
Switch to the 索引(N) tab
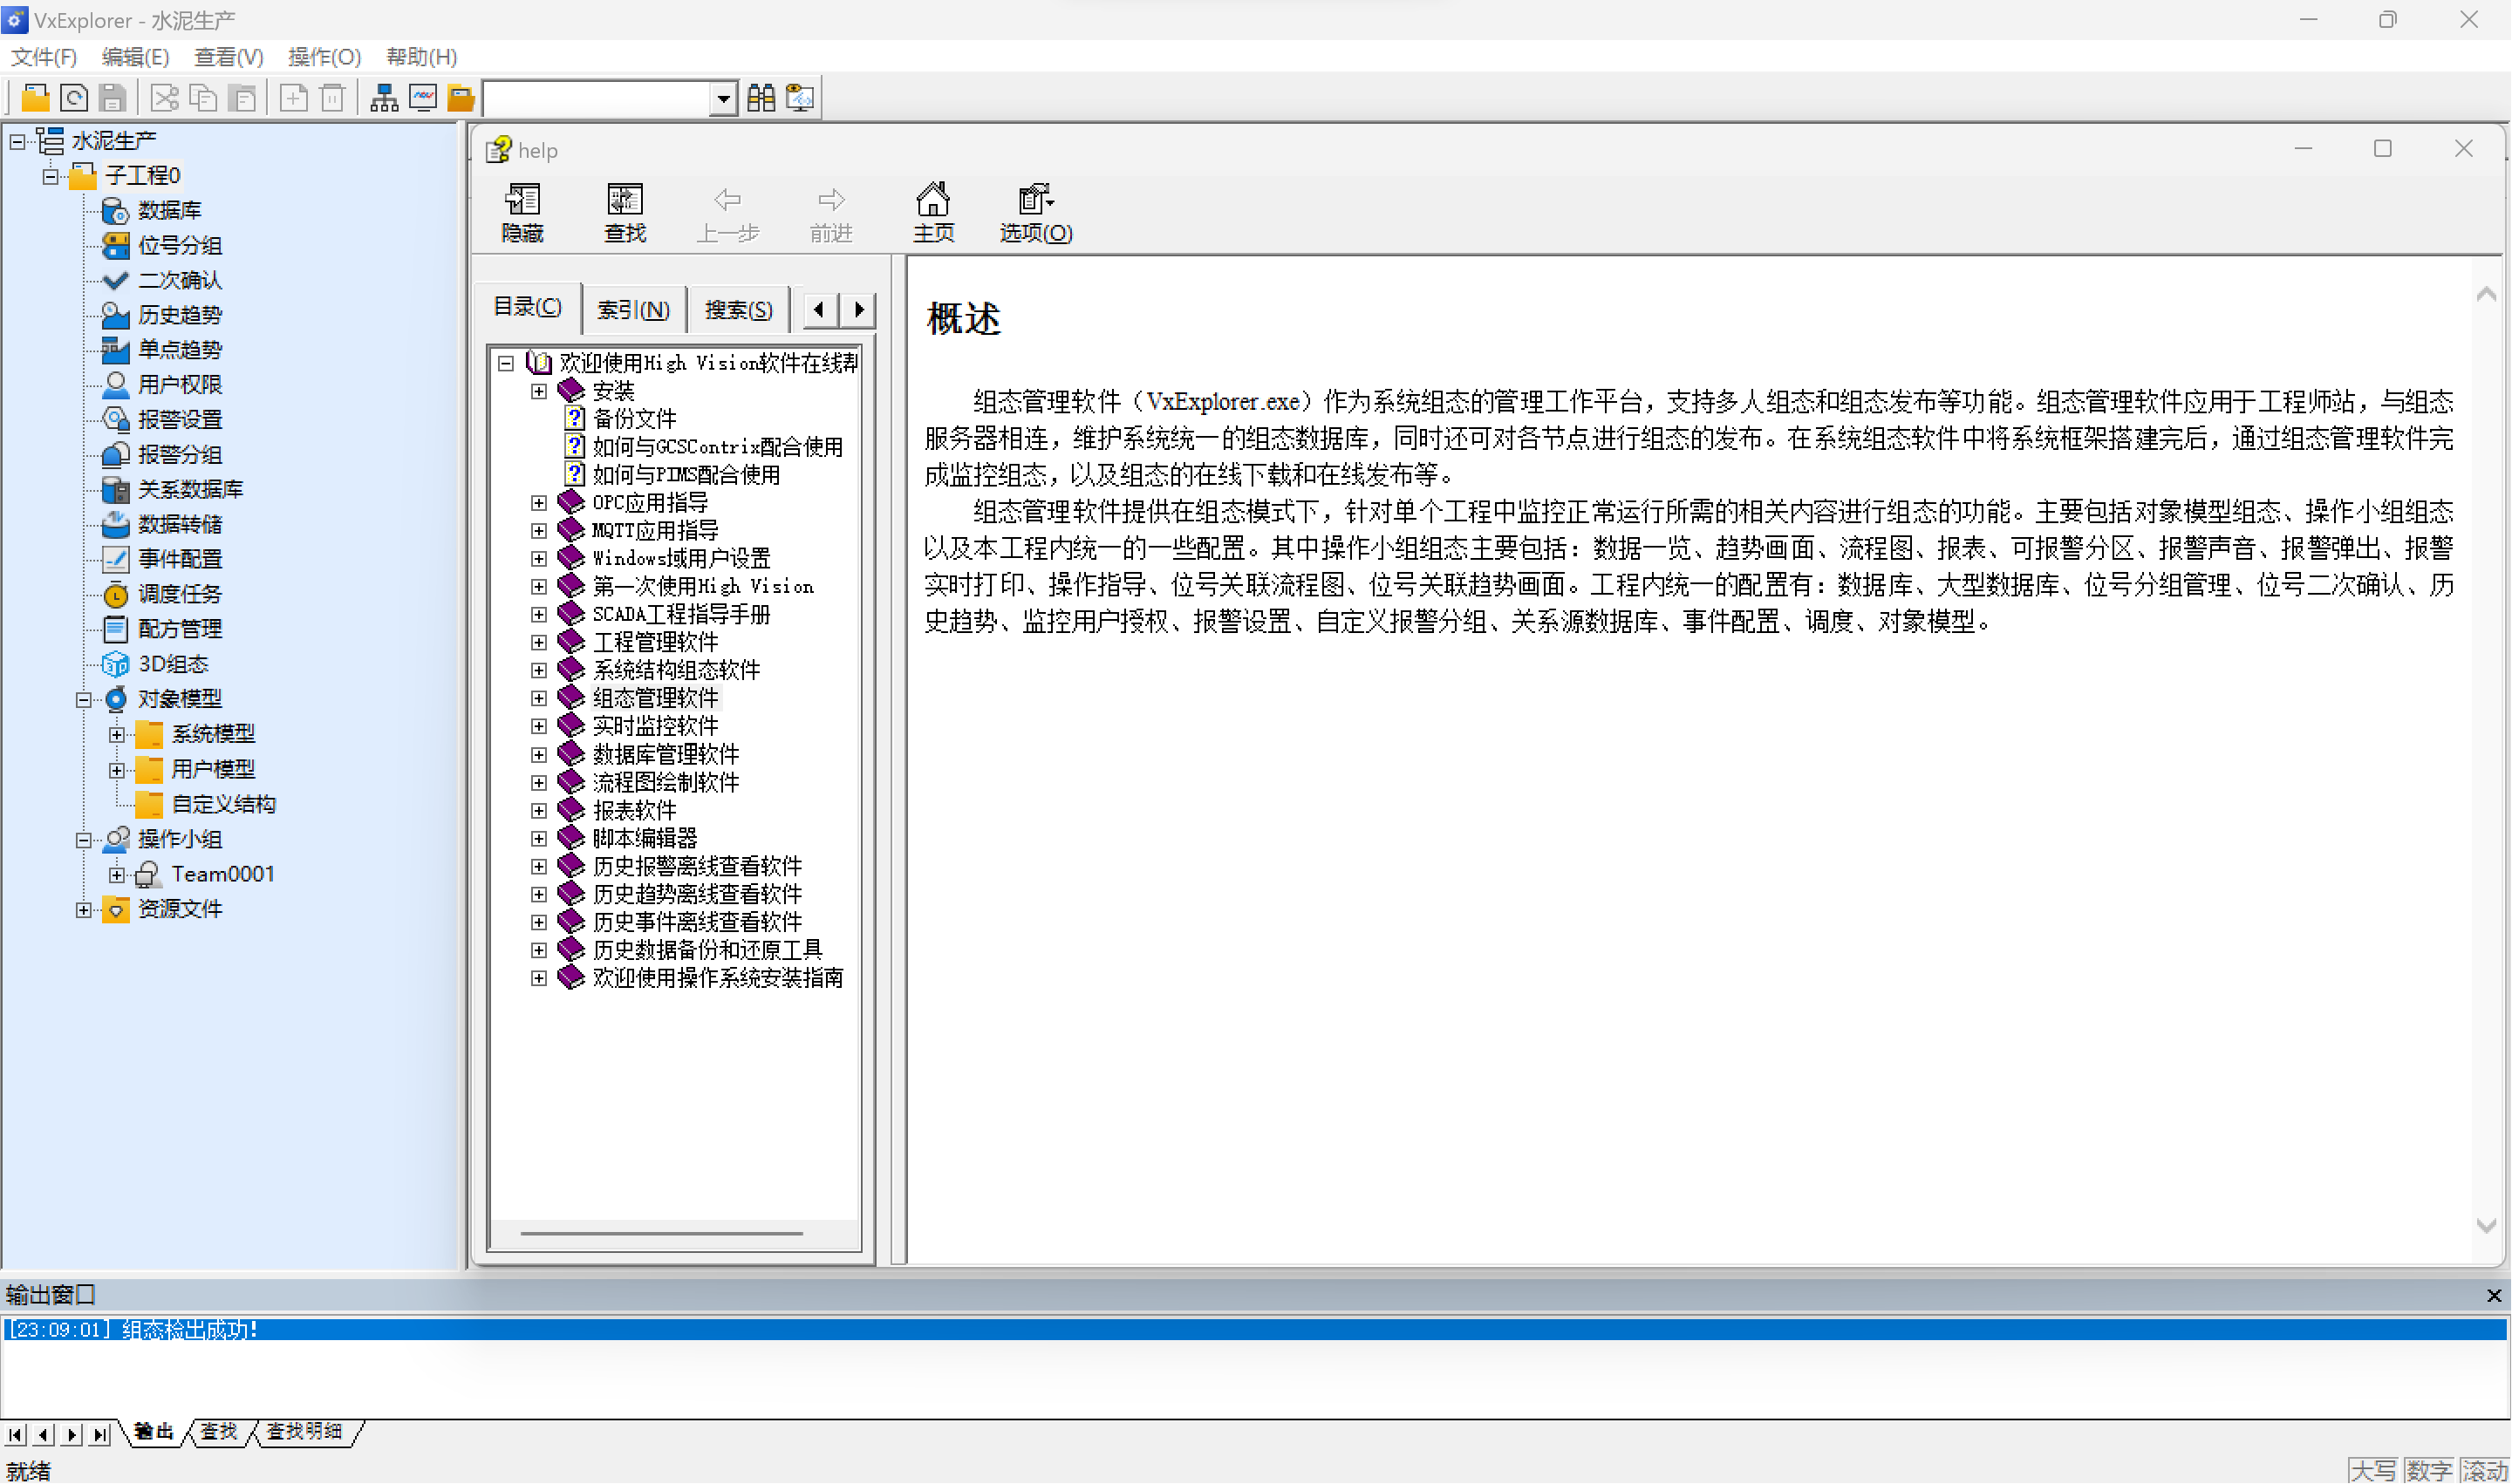[632, 309]
